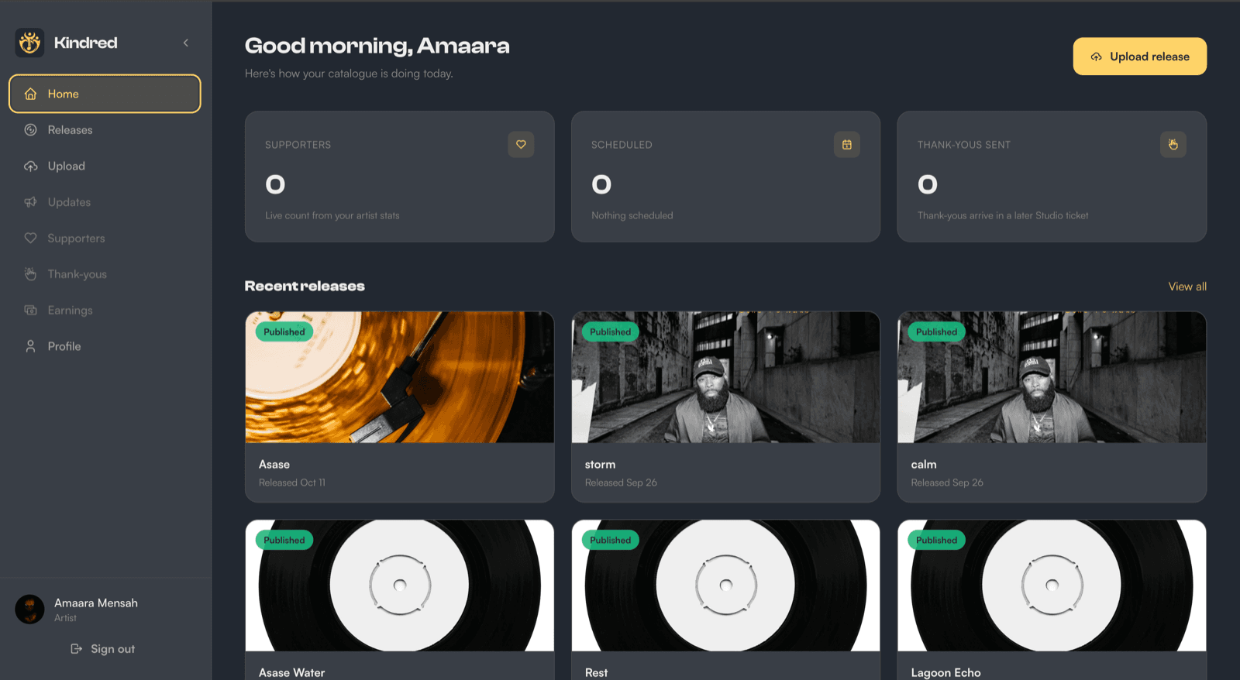Go to Releases in the sidebar

pos(105,130)
